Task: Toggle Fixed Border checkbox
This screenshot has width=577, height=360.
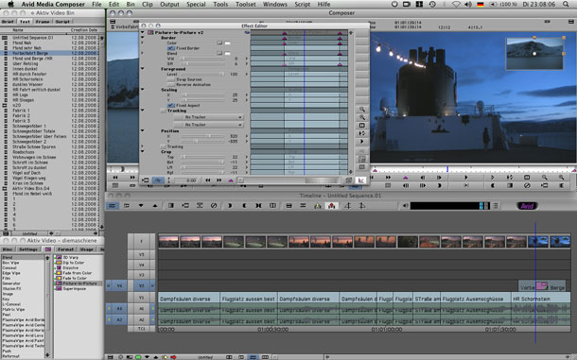Action: pos(171,48)
